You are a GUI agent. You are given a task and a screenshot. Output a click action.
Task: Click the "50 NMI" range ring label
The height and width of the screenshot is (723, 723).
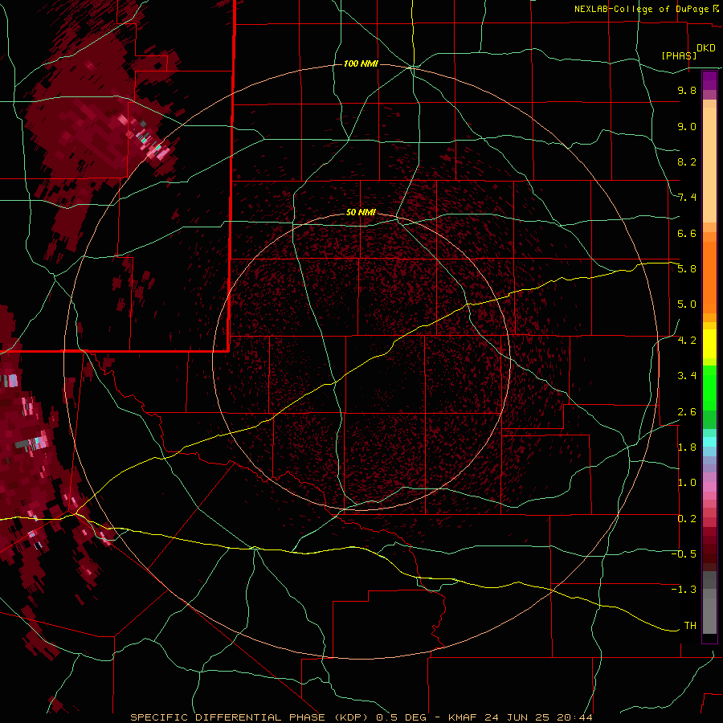(361, 212)
